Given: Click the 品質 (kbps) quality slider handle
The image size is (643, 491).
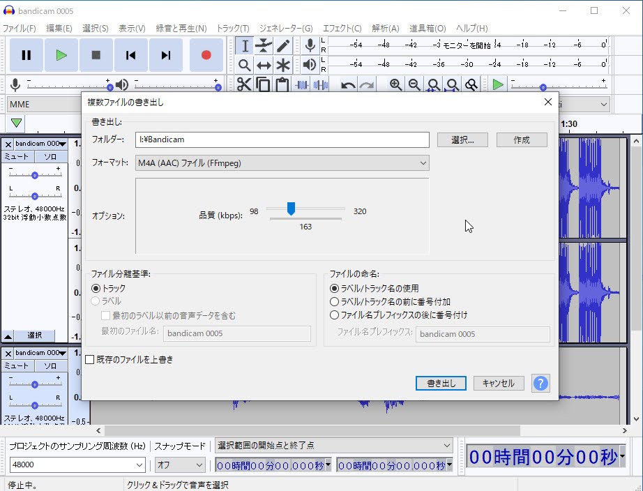Looking at the screenshot, I should (292, 209).
